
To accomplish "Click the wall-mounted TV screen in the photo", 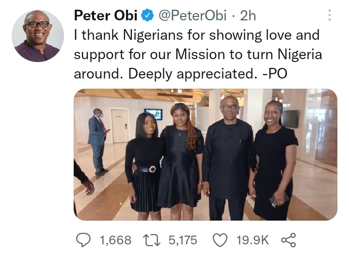I will click(153, 114).
